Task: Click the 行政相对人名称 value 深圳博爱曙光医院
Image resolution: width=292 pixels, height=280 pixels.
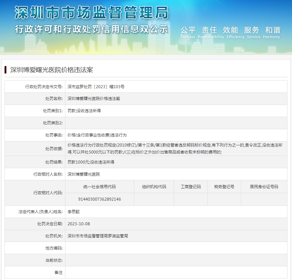Action: click(x=84, y=174)
